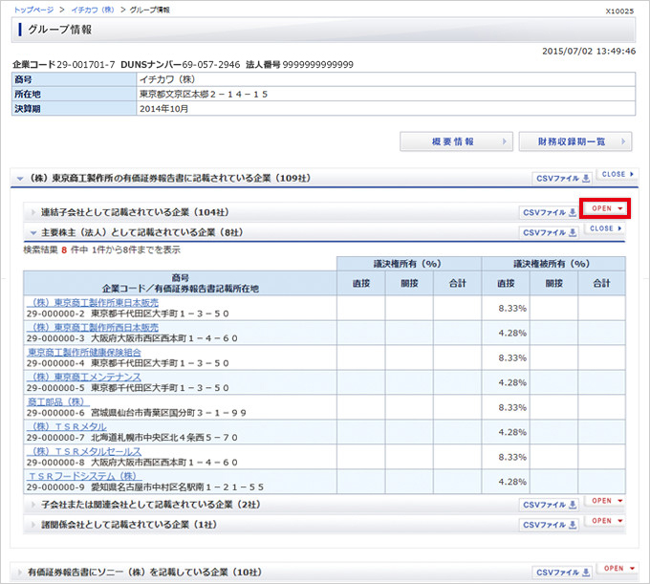Select 4.28% value in ＴＳＲフードシステム row

coord(512,482)
